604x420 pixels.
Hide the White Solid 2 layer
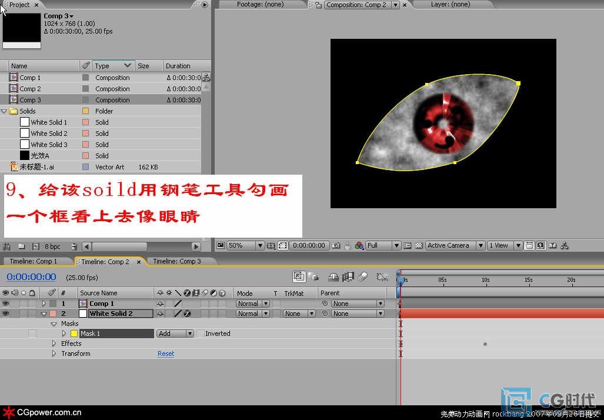tap(6, 314)
